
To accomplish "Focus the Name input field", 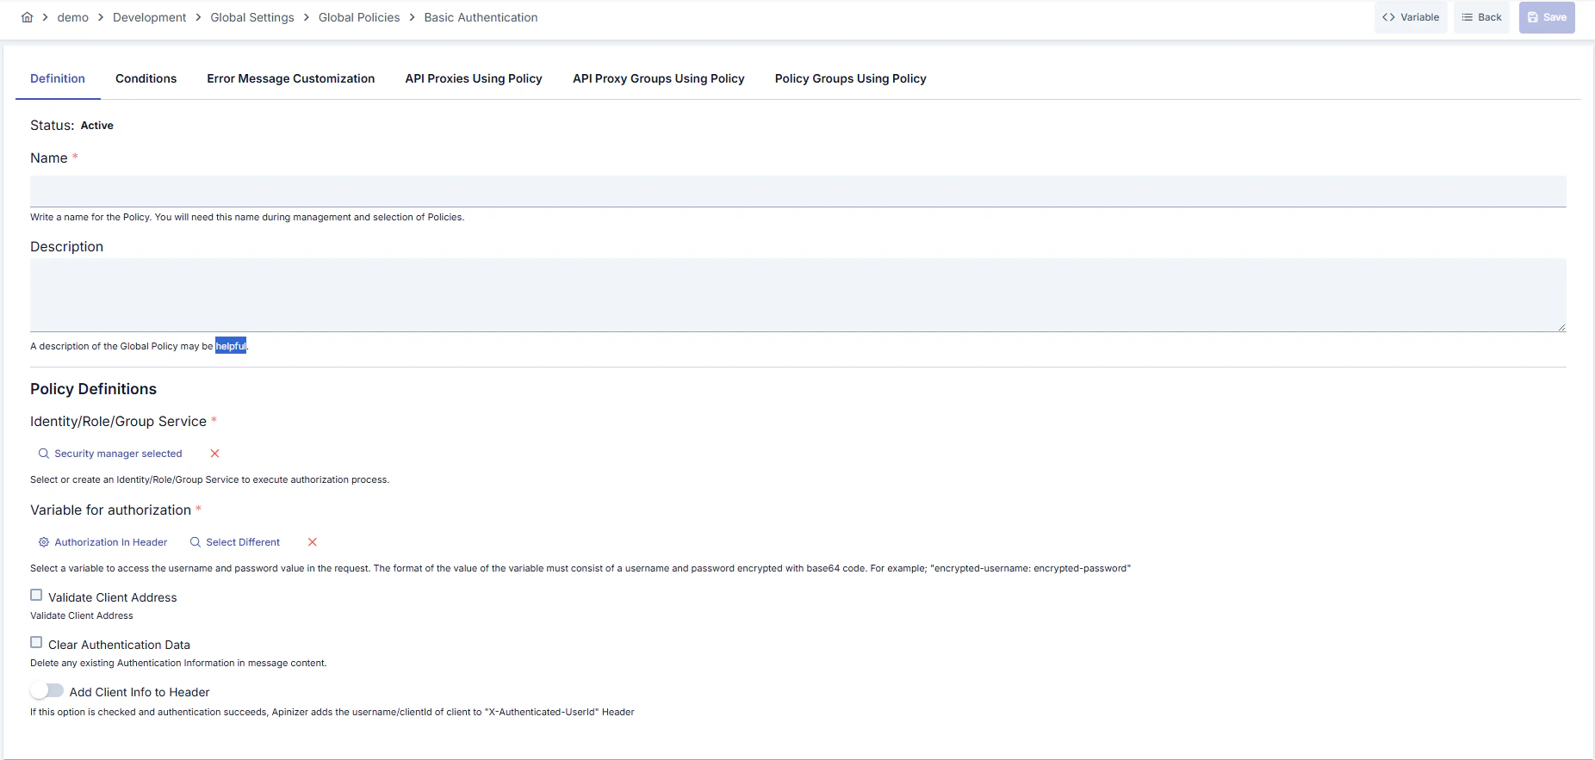I will coord(798,191).
